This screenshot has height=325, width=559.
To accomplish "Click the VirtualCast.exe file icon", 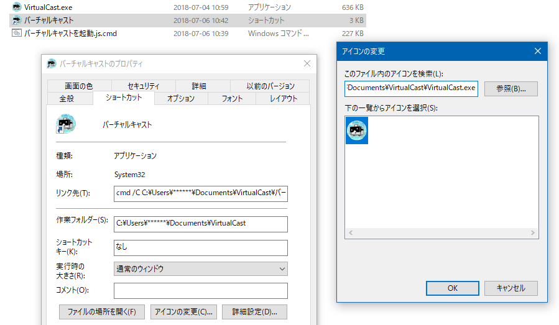I will coord(17,7).
